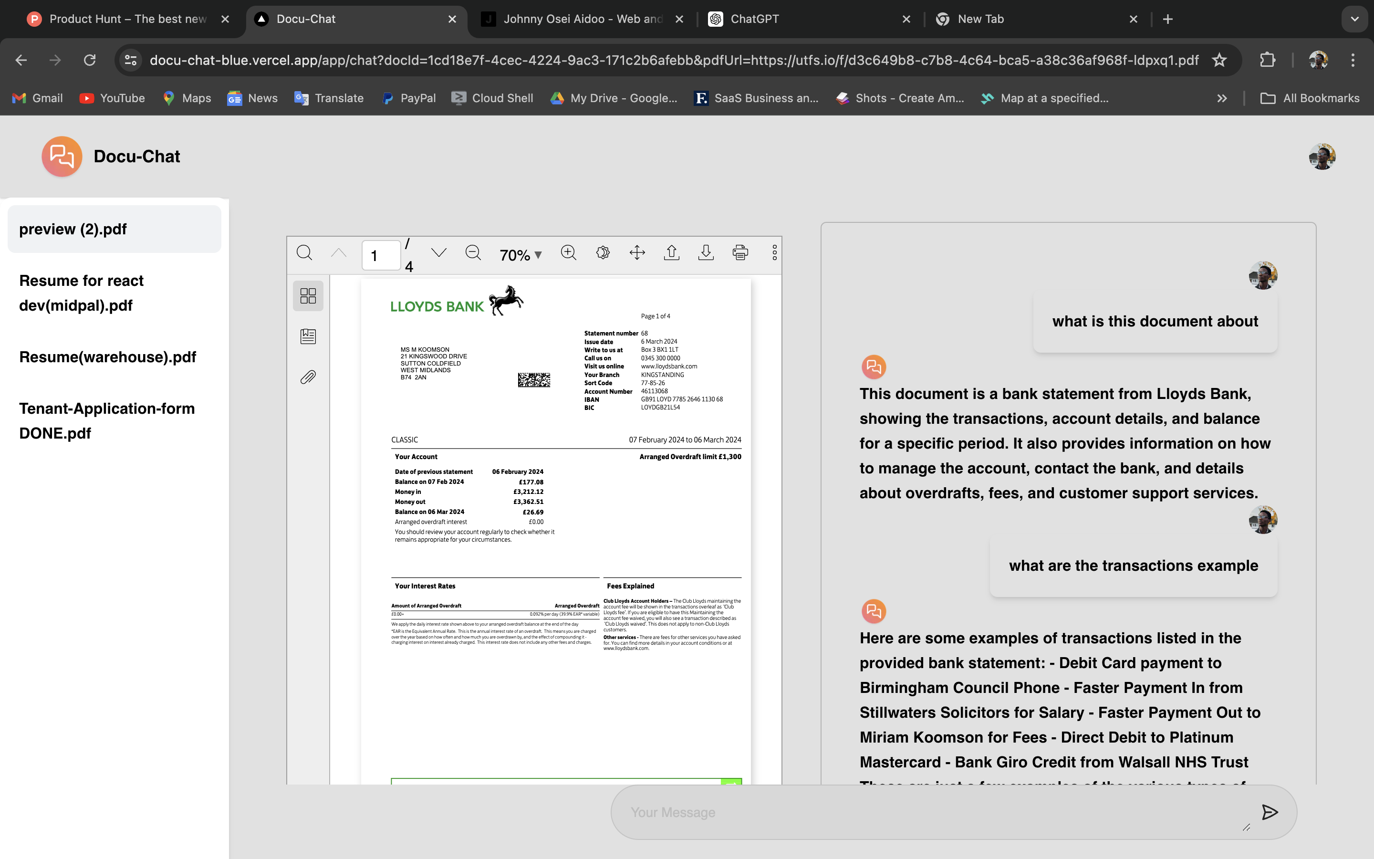Viewport: 1374px width, 859px height.
Task: Open the PDF viewer more actions menu
Action: click(774, 253)
